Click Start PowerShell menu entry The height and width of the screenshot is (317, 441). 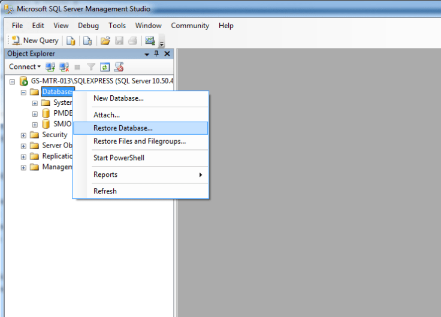point(119,158)
